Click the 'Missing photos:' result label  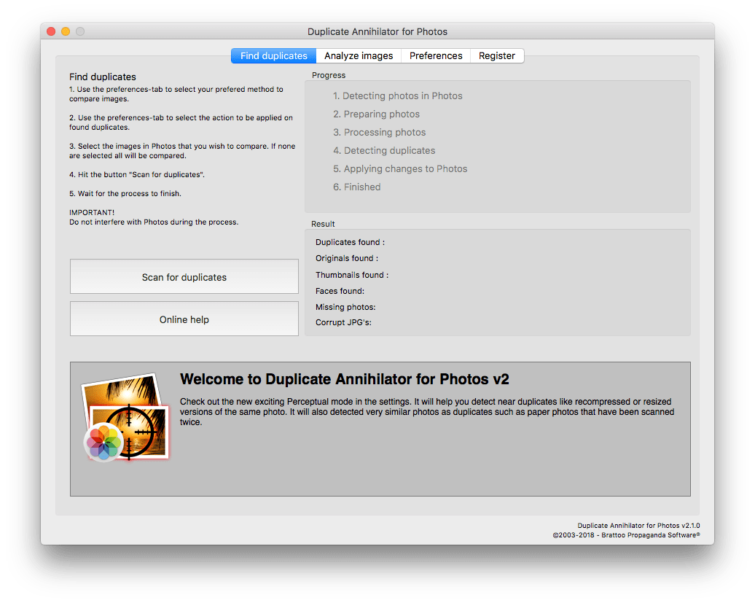click(x=345, y=307)
